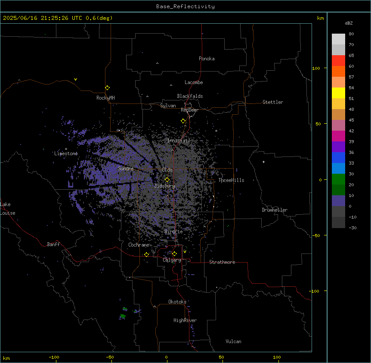Select the orange 60 dBZ legend swatch
The height and width of the screenshot is (363, 371).
338,71
